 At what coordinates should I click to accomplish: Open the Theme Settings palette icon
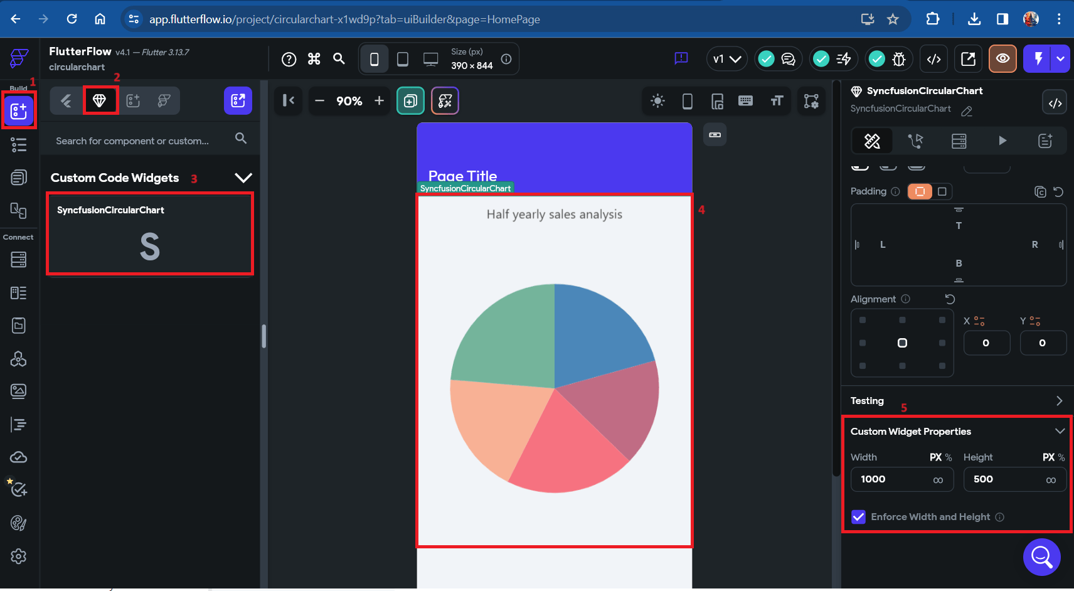point(19,523)
